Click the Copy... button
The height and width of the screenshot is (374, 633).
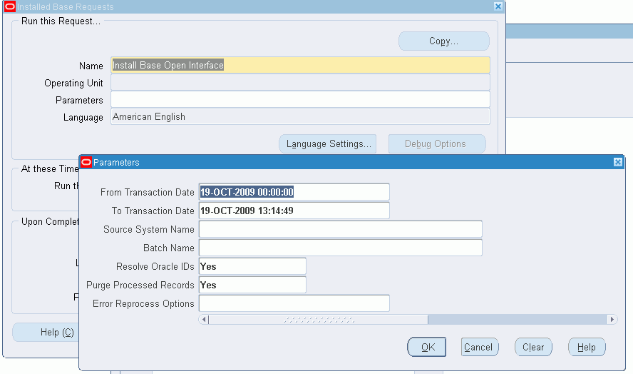(x=443, y=41)
